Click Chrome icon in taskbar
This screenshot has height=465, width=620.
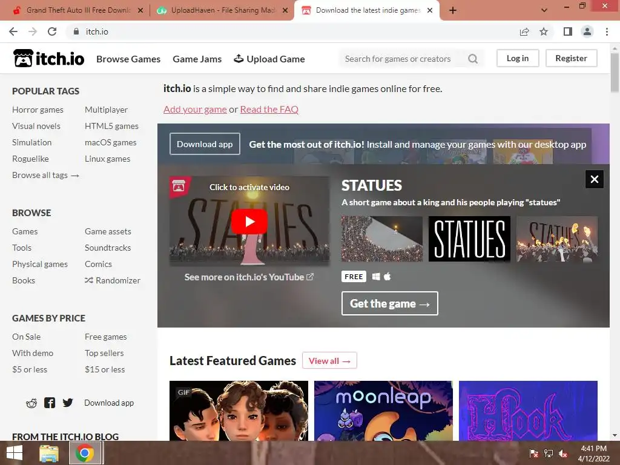(85, 453)
